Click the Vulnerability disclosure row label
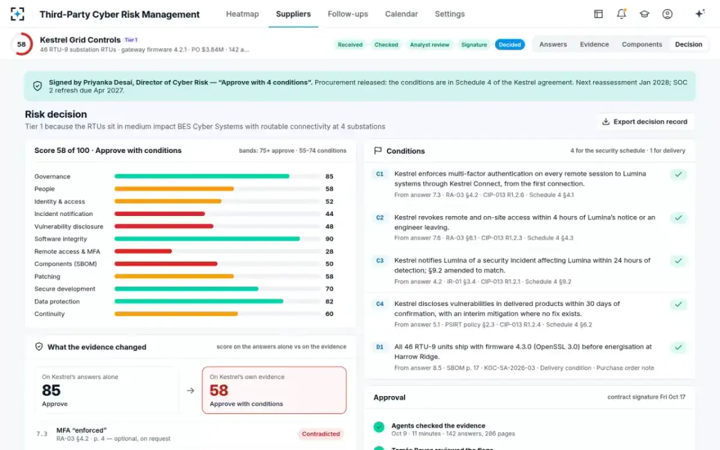Screen dimensions: 720x450 69,227
